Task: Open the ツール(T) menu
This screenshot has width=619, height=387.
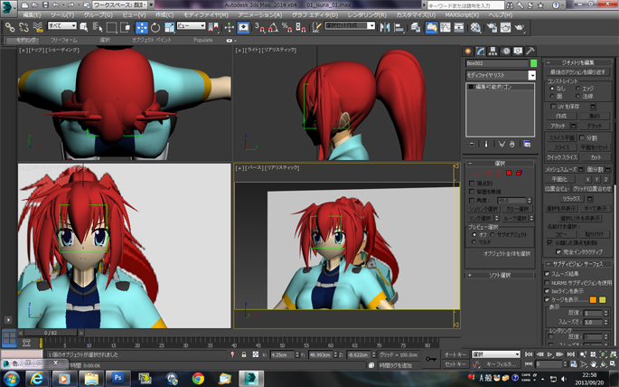Action: coord(62,15)
